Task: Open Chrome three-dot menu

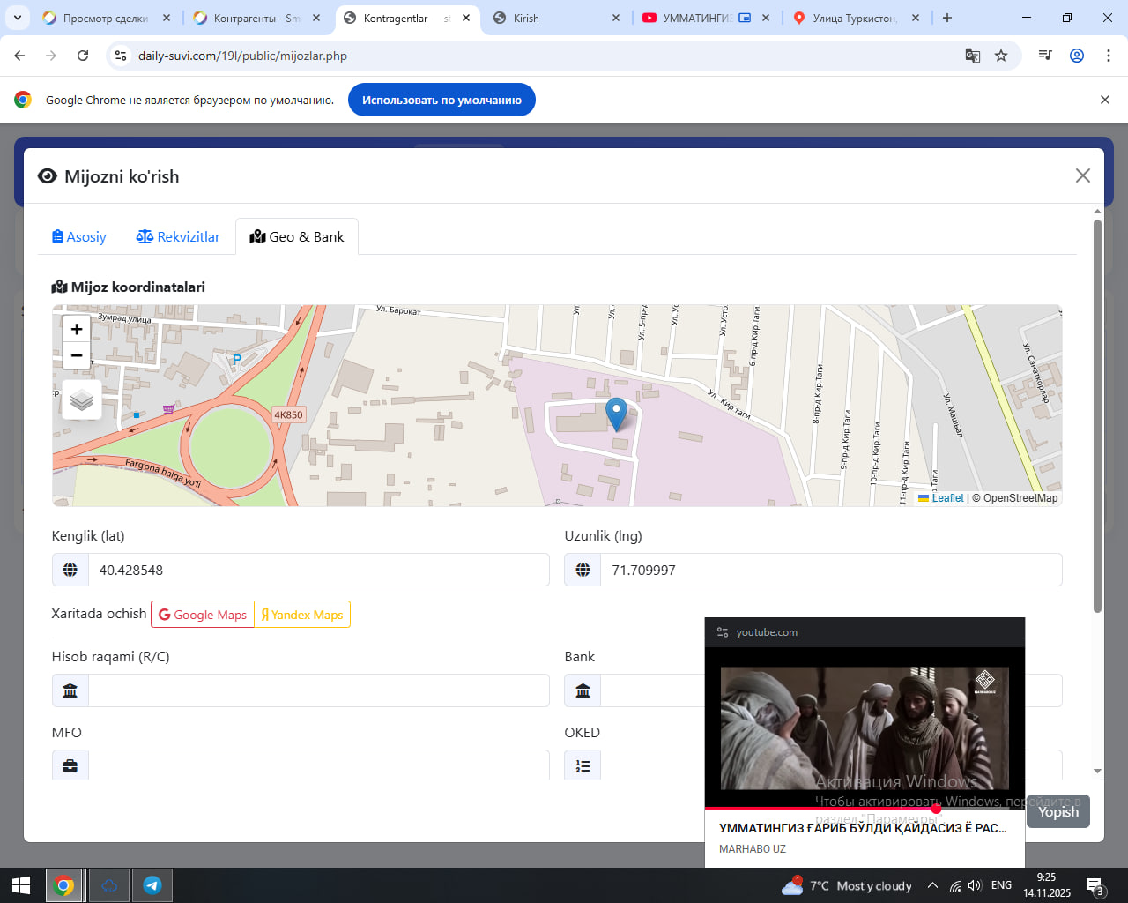Action: tap(1109, 56)
